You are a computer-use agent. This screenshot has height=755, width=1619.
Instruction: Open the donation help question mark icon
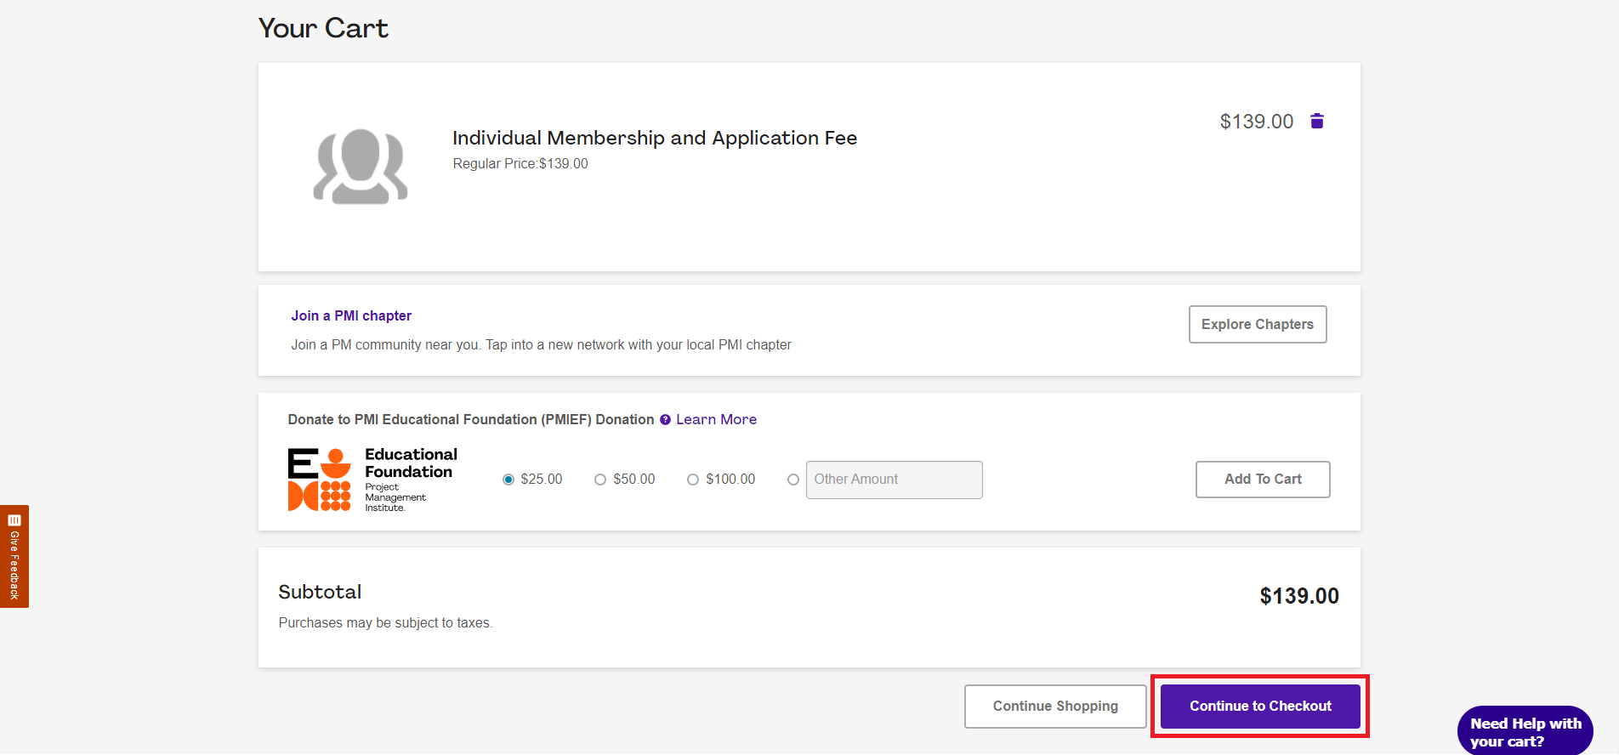coord(665,420)
